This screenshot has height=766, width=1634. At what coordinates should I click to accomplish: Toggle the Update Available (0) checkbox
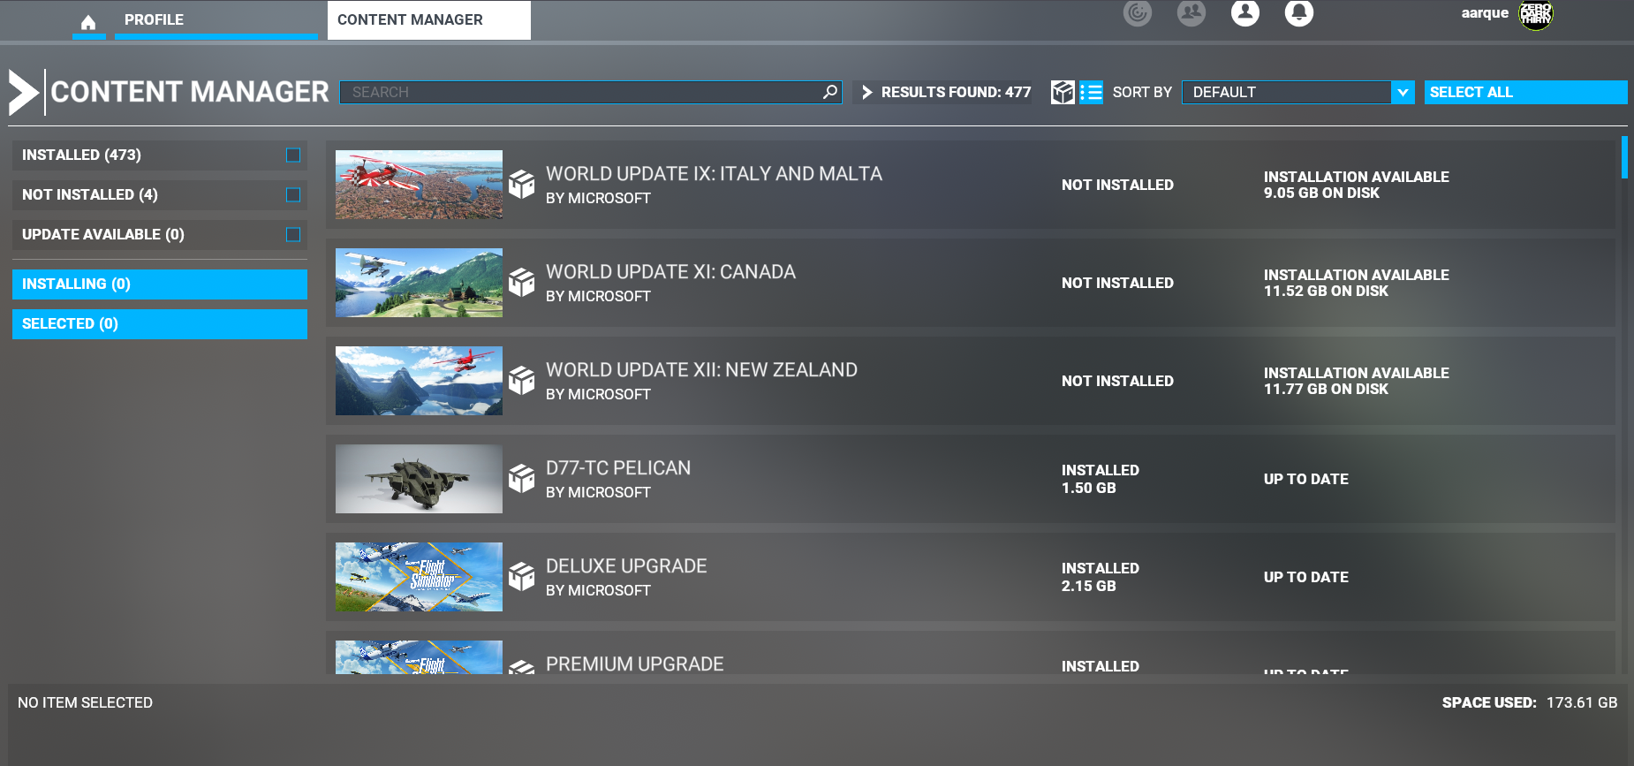point(293,235)
